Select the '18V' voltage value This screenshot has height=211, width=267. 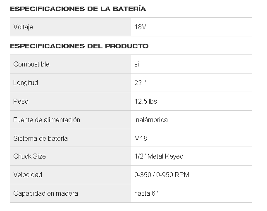(141, 27)
